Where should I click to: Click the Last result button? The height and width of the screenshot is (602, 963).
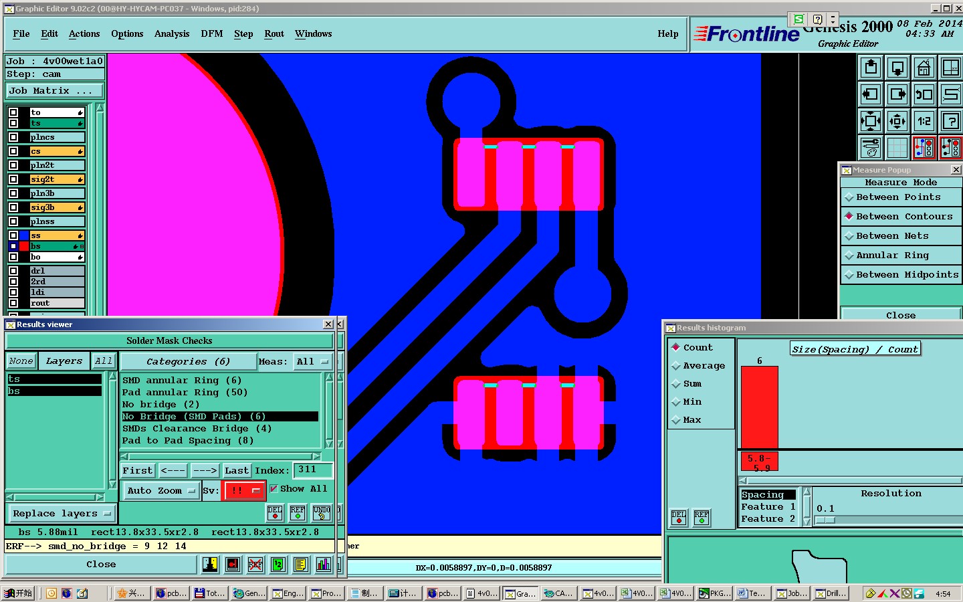pyautogui.click(x=237, y=471)
